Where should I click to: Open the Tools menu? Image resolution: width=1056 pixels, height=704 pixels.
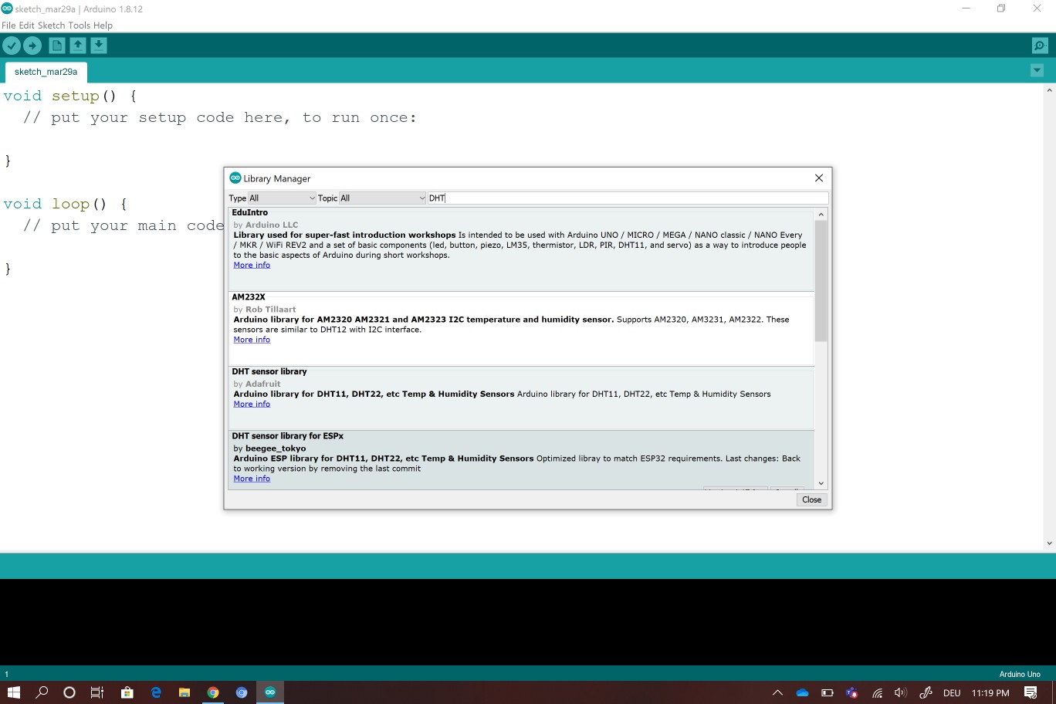80,25
